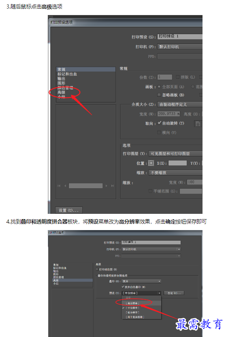Toggle the 忽略画板 (B) checkbox

[x=159, y=95]
